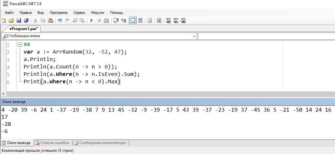The image size is (335, 154).
Task: Click the Step Into debug icon
Action: [x=124, y=20]
